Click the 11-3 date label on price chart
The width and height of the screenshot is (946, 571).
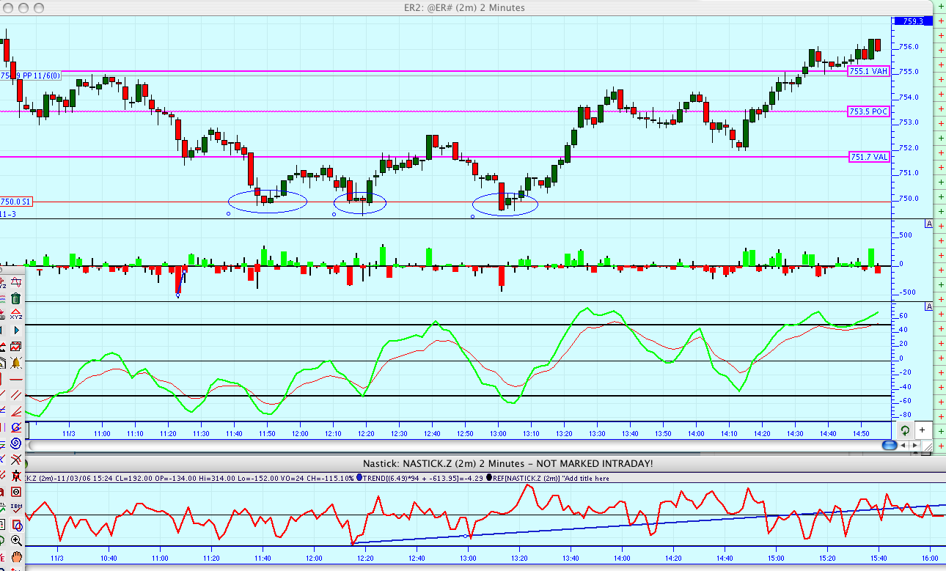pos(8,214)
